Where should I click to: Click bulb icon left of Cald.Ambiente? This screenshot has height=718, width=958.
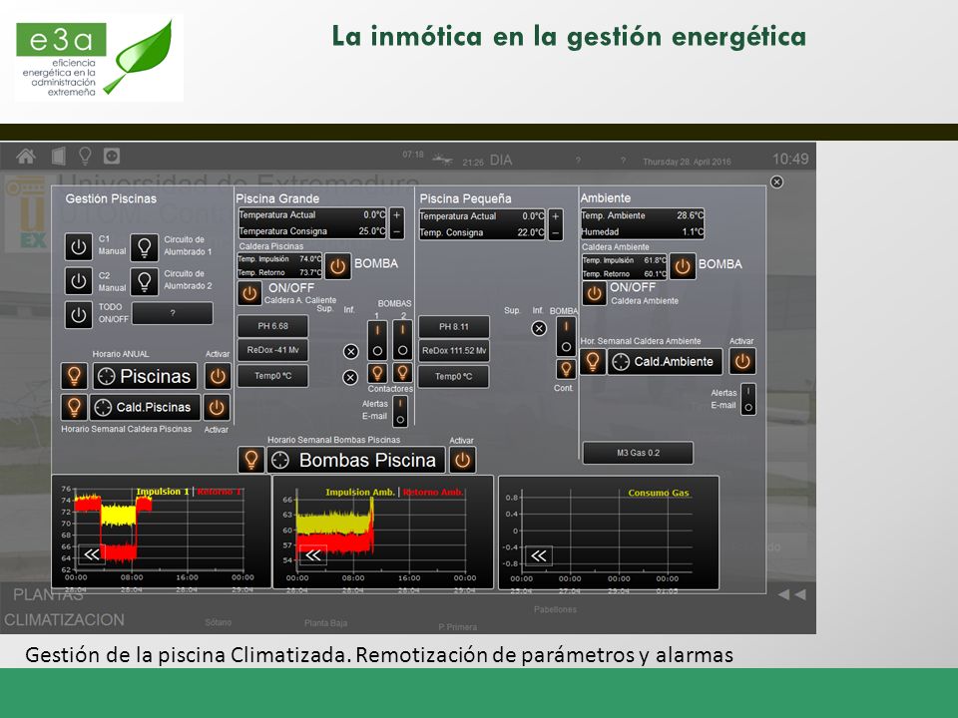(x=593, y=361)
